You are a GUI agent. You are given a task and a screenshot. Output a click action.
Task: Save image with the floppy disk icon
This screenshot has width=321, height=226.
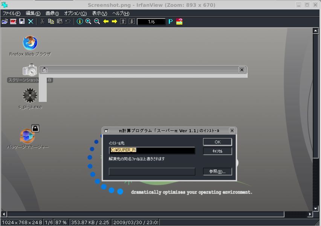22,22
